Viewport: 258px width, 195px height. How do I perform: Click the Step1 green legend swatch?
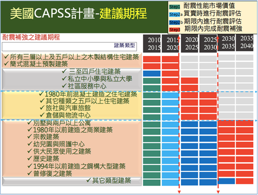click(174, 7)
